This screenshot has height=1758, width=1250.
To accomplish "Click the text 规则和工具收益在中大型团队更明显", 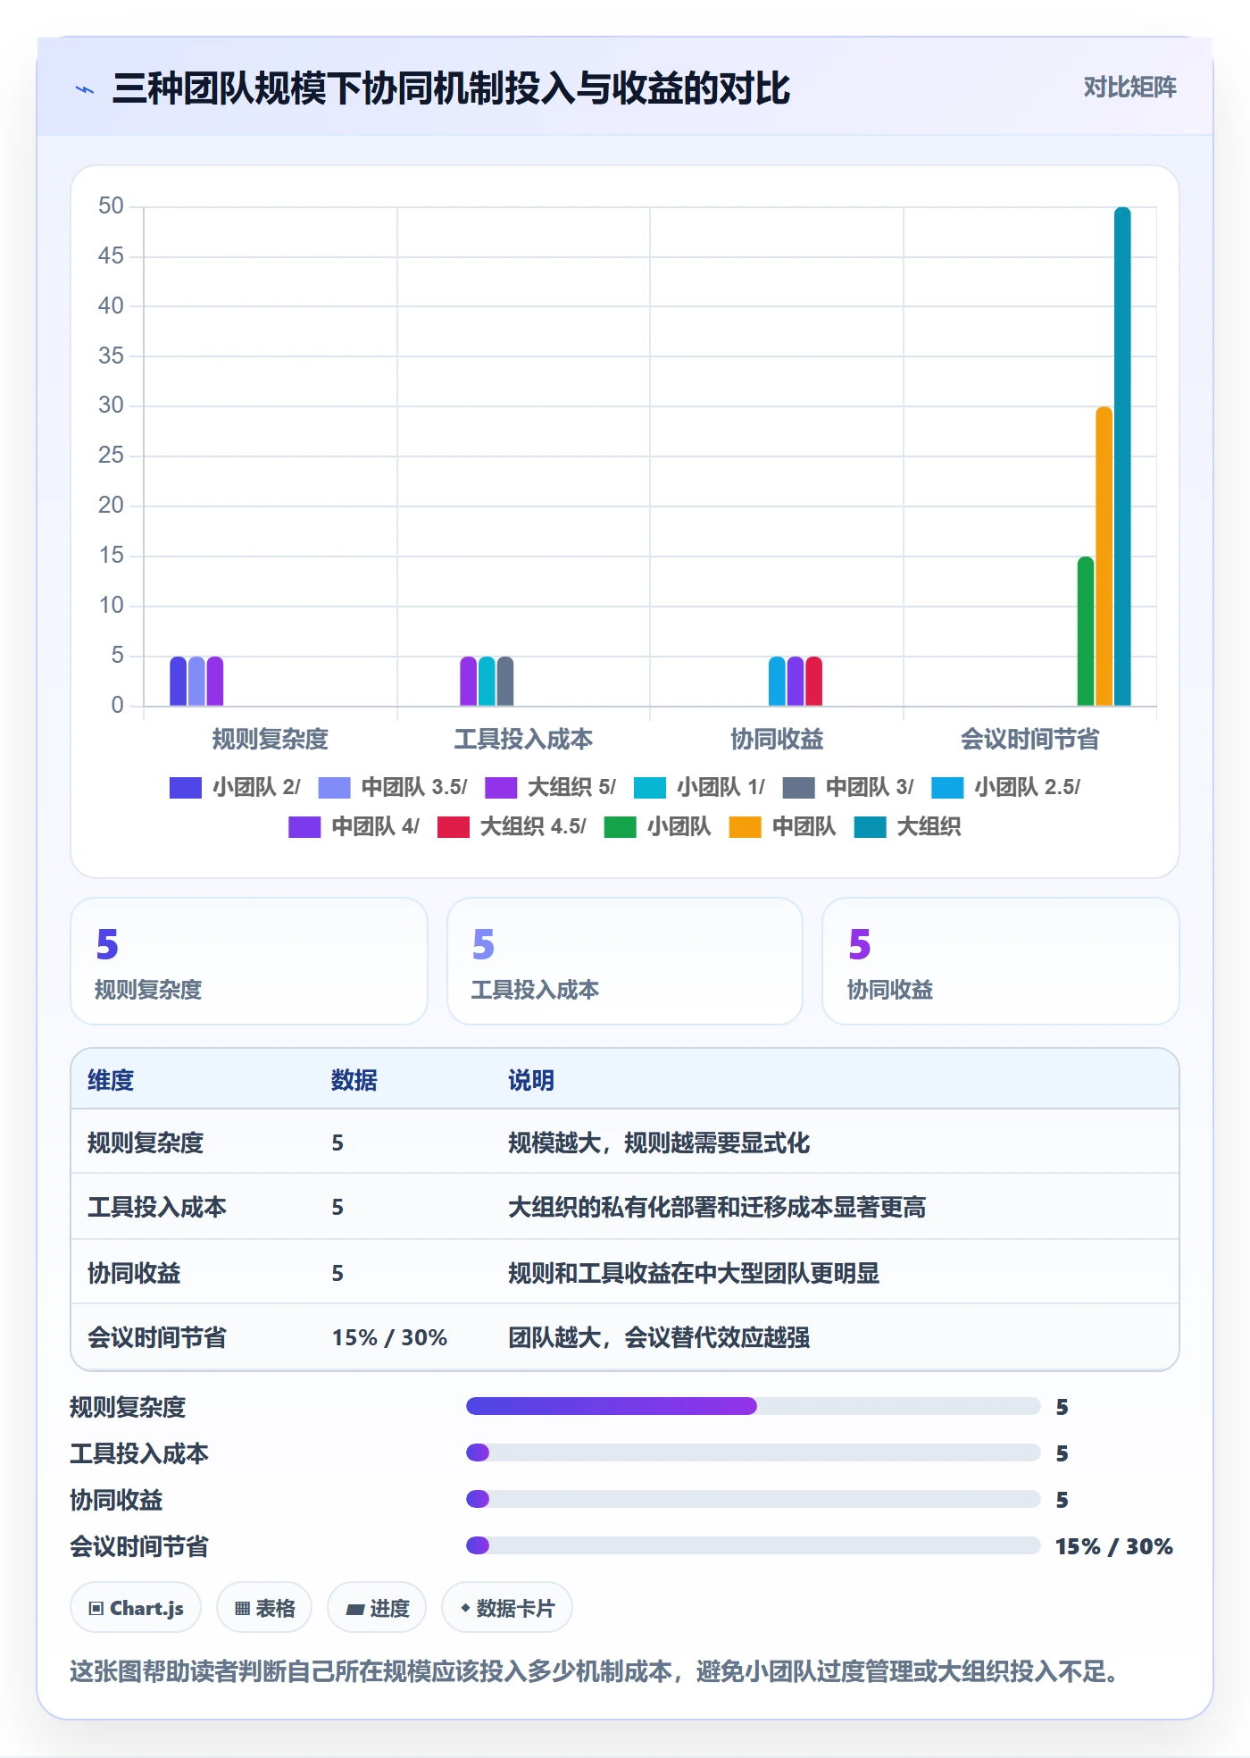I will pyautogui.click(x=694, y=1273).
